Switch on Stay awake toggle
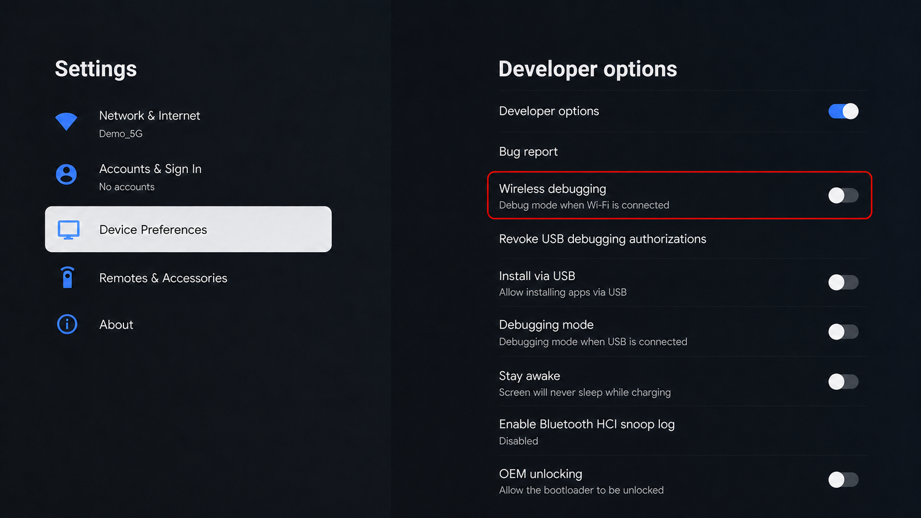The height and width of the screenshot is (518, 921). (x=843, y=381)
